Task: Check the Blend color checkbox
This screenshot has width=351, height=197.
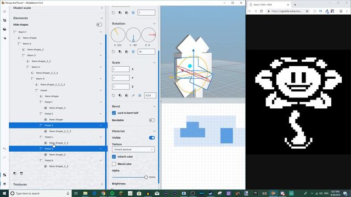Action: [114, 164]
